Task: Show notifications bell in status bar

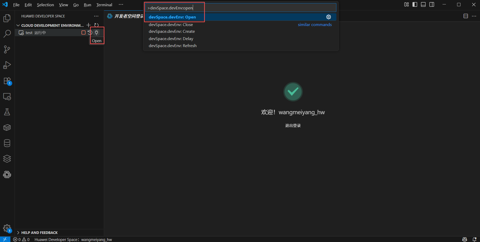Action: click(x=474, y=239)
